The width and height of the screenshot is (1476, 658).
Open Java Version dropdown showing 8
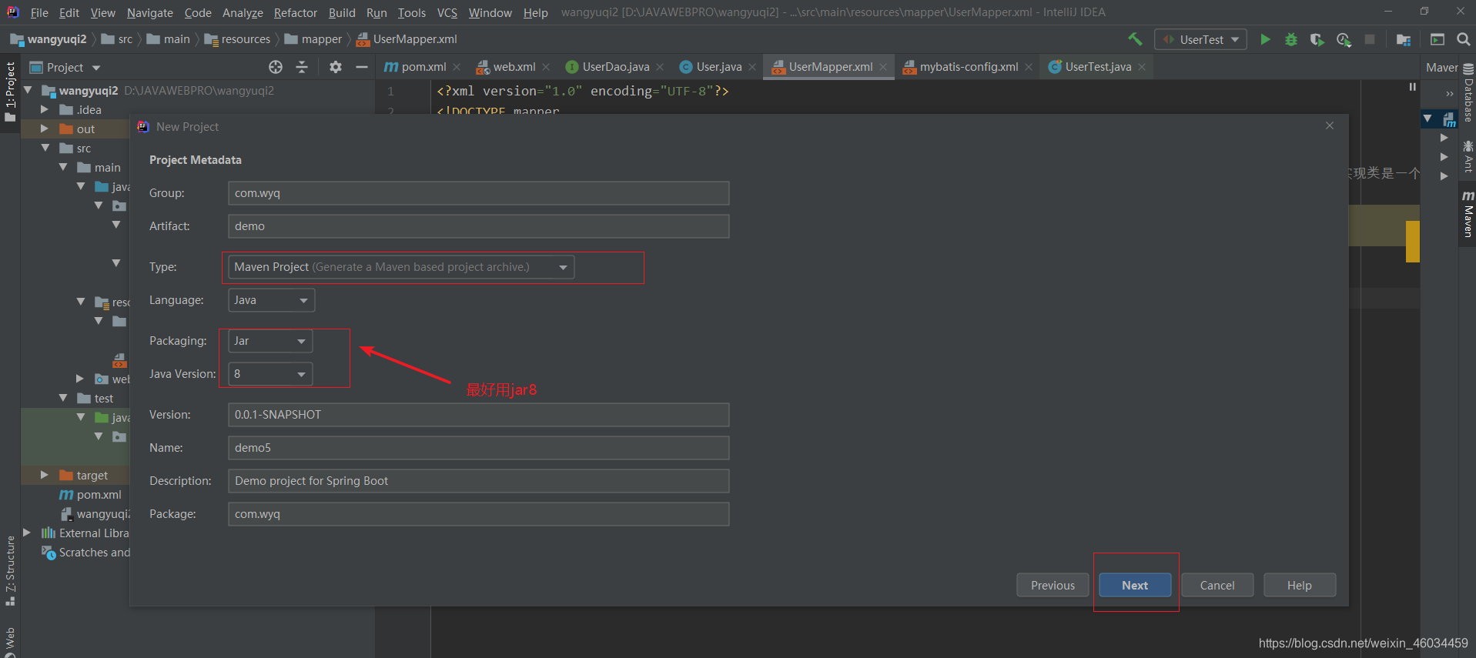click(x=270, y=374)
